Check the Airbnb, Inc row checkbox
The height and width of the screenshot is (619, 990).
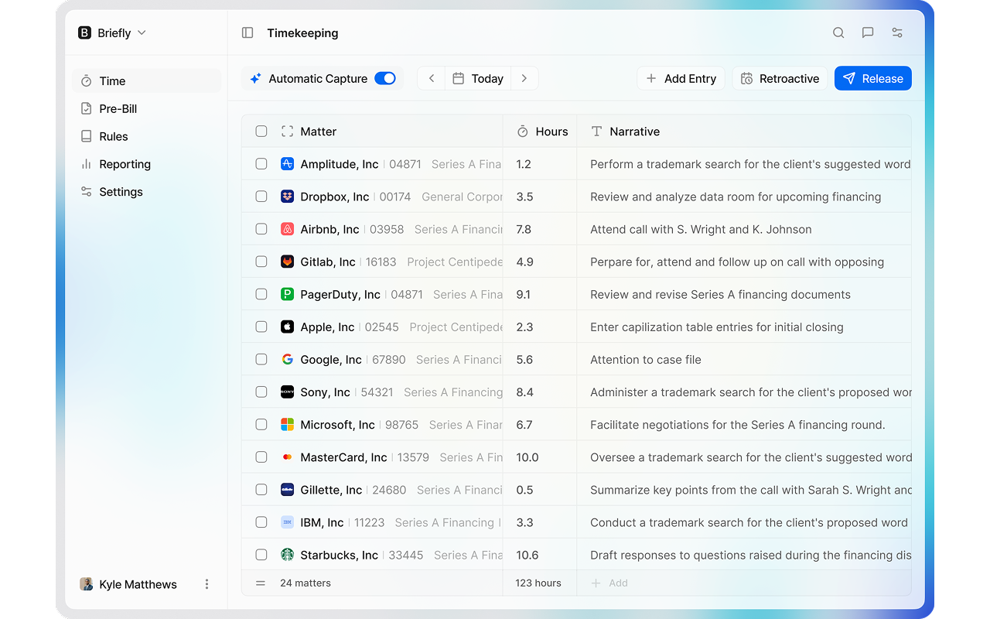point(261,229)
